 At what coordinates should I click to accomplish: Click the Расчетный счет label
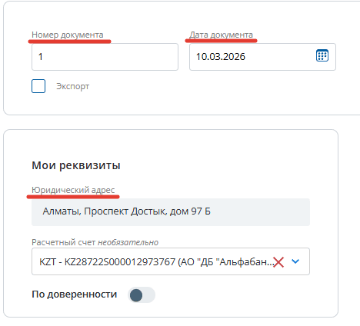[64, 242]
